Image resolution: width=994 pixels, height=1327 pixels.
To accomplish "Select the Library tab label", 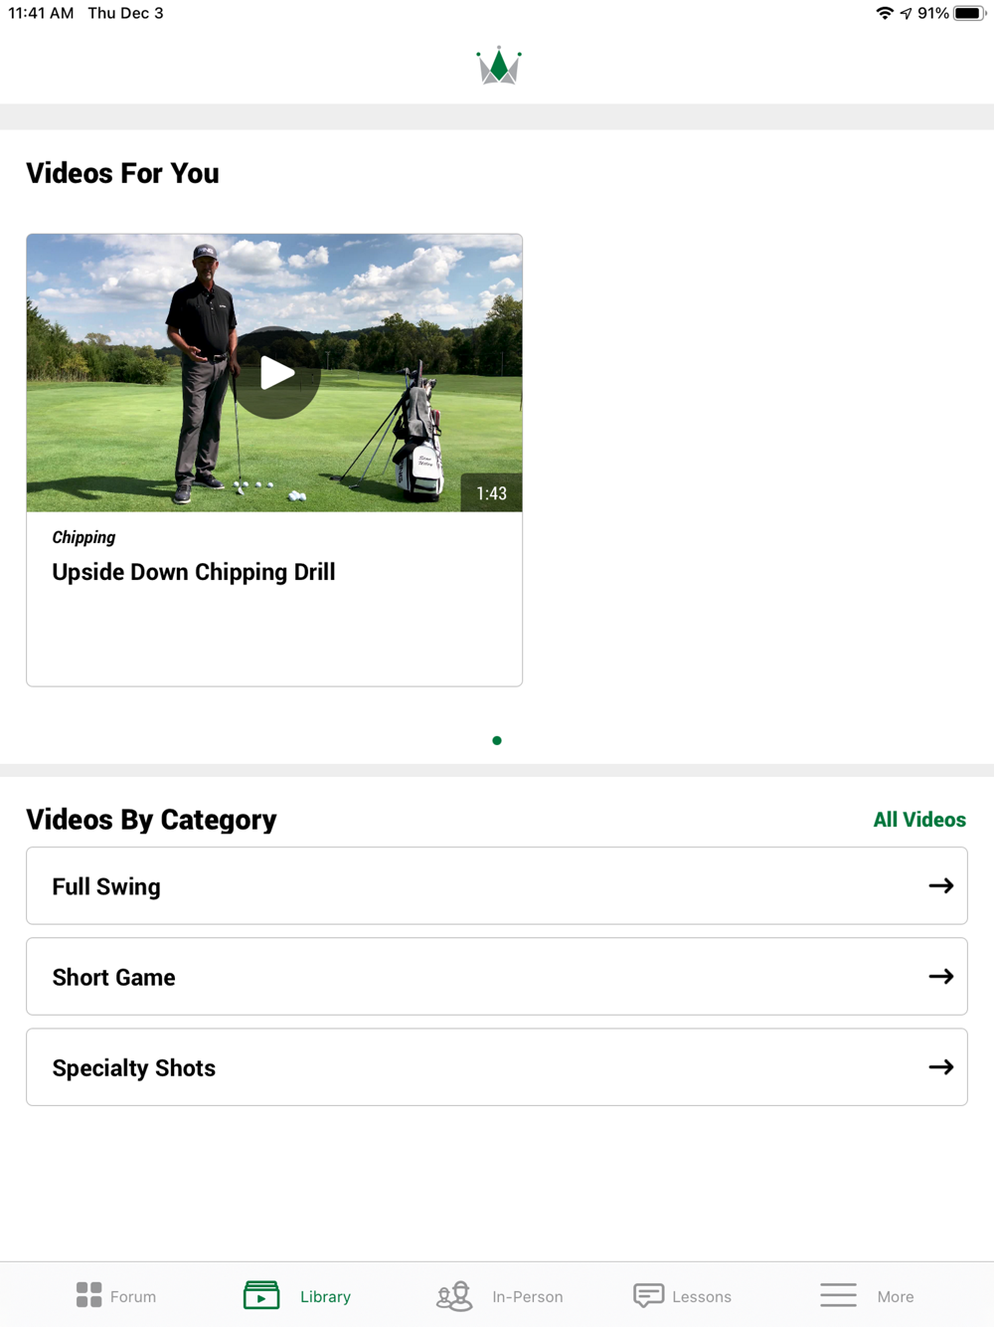I will (325, 1296).
